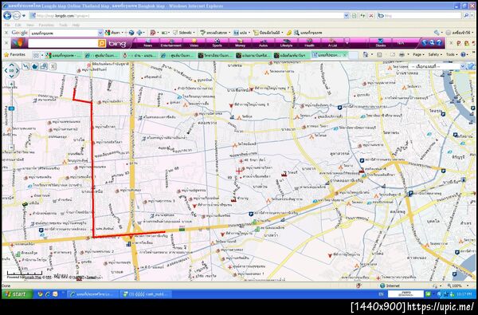Open a new blank tab
This screenshot has width=478, height=315.
point(353,55)
